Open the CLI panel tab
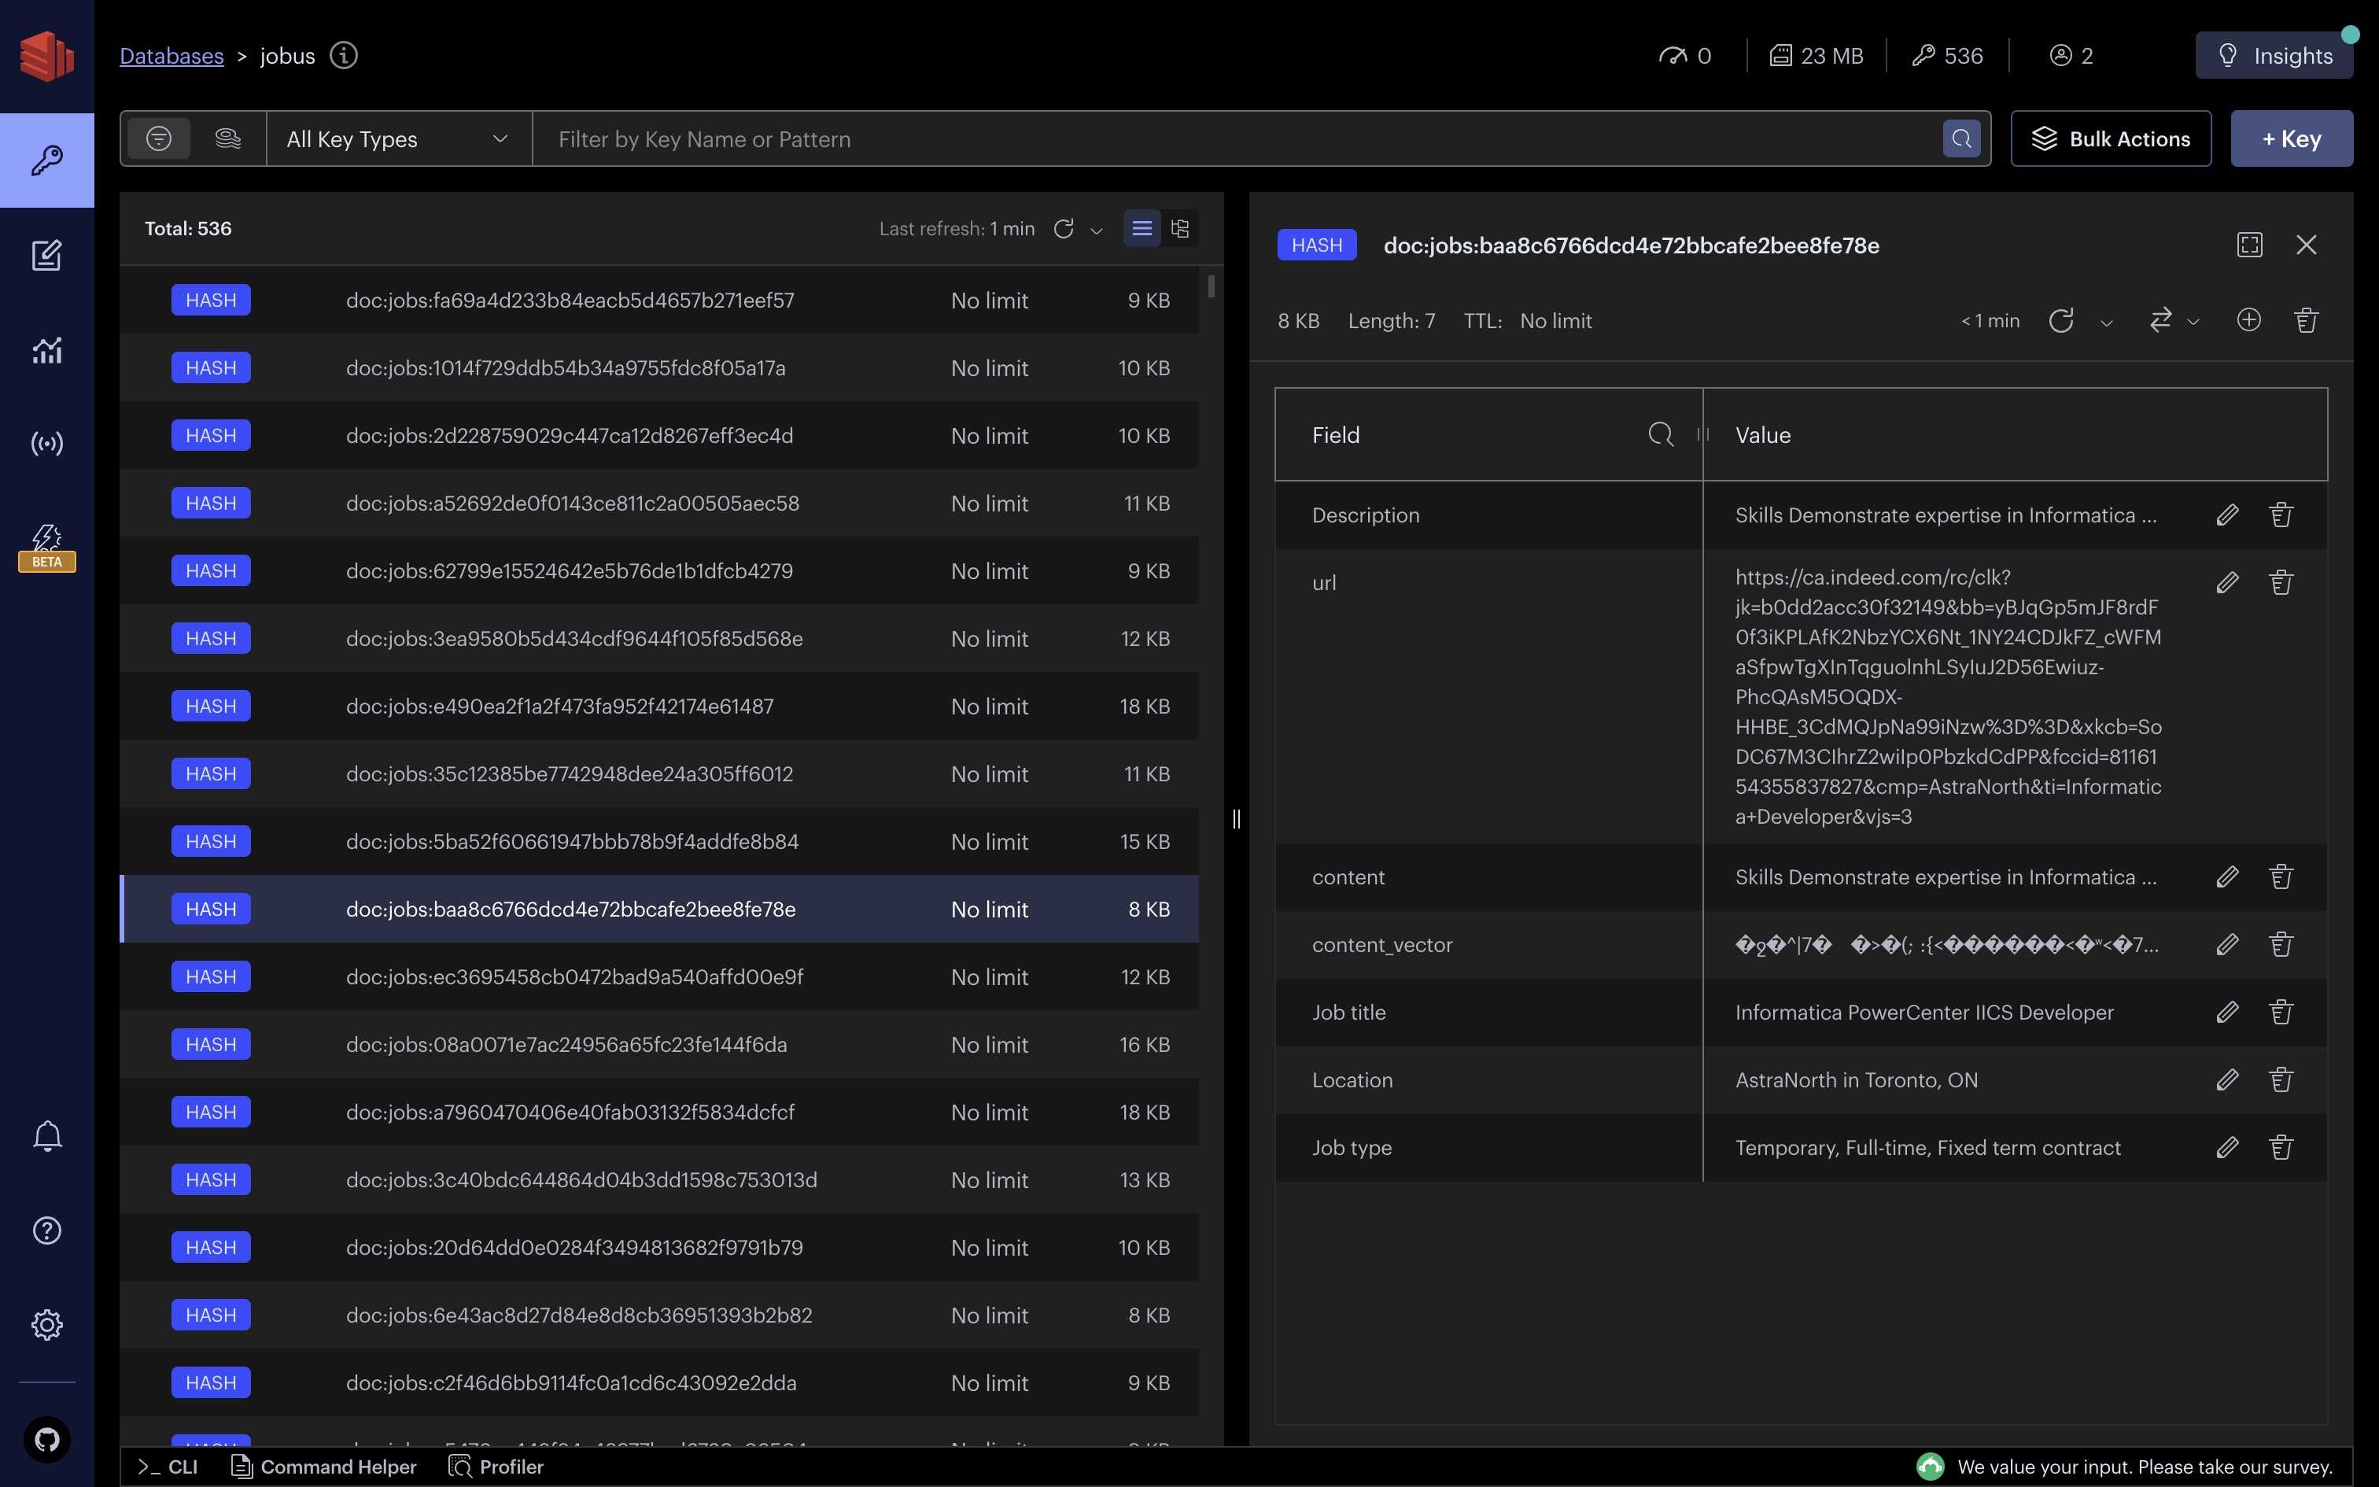Screen dimensions: 2379x1487 [x=168, y=1467]
